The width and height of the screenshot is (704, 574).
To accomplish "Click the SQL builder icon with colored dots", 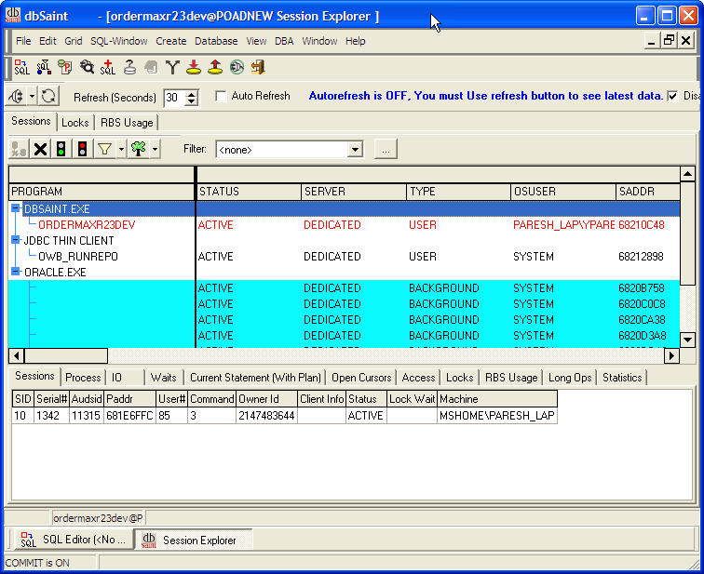I will (x=44, y=68).
